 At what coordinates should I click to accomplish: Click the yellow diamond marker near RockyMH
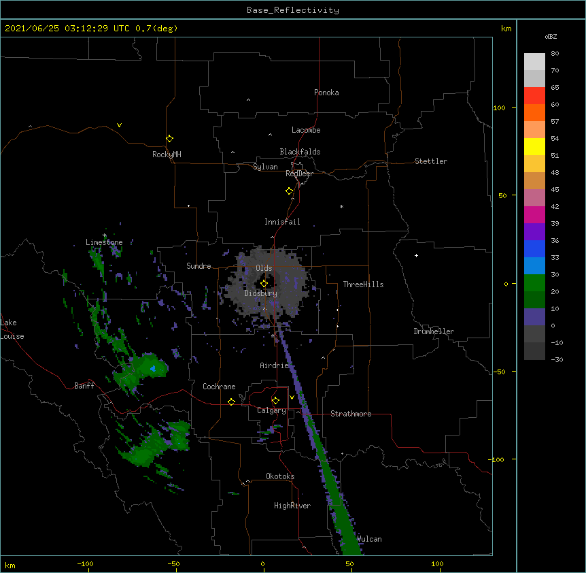point(170,139)
